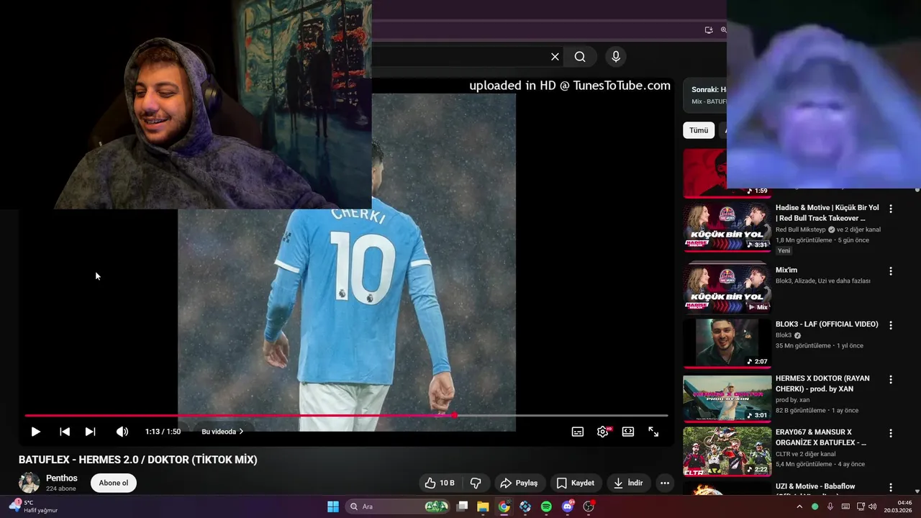The width and height of the screenshot is (921, 518).
Task: Go to the previous video
Action: [x=65, y=432]
